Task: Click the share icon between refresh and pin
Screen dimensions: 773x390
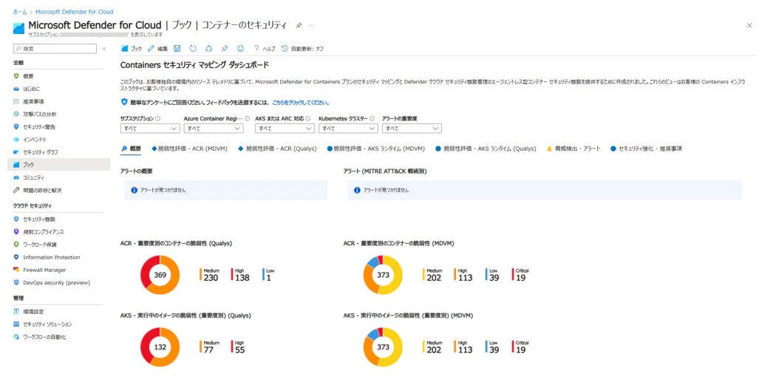Action: pos(209,48)
